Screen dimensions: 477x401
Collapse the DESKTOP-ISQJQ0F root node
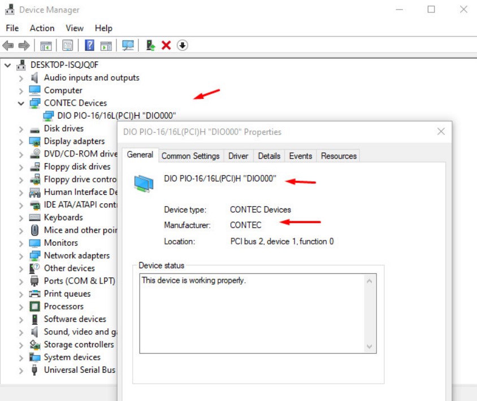[x=7, y=65]
